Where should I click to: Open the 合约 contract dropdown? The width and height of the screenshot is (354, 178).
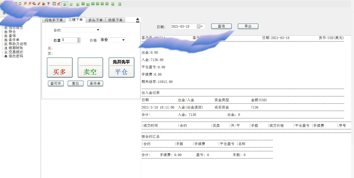(x=98, y=30)
